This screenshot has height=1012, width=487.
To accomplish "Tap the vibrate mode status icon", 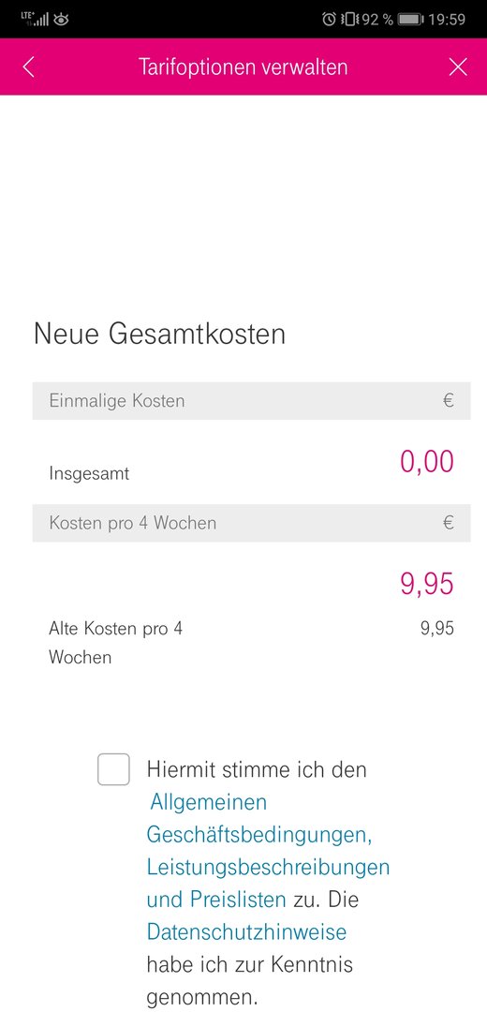I will click(348, 20).
